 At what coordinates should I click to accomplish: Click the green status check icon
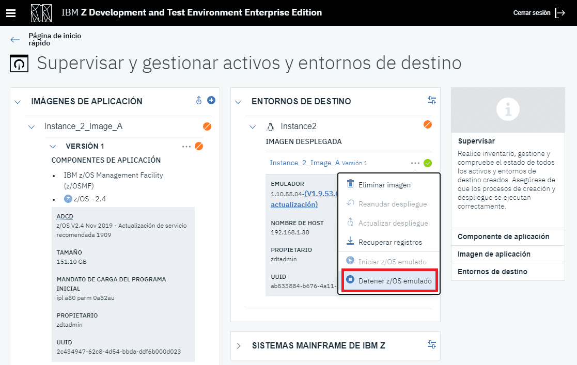(x=428, y=163)
